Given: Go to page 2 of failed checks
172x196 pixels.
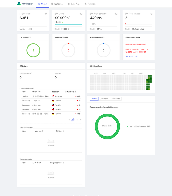Looking at the screenshot, I should coord(75,119).
